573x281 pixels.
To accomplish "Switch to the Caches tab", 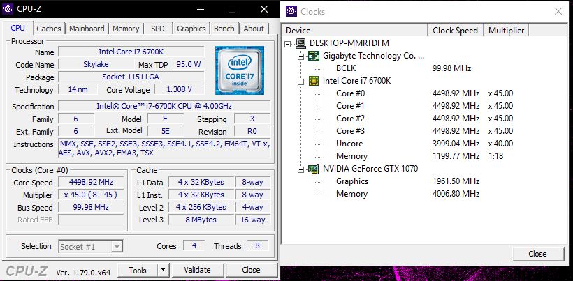I will click(x=49, y=29).
